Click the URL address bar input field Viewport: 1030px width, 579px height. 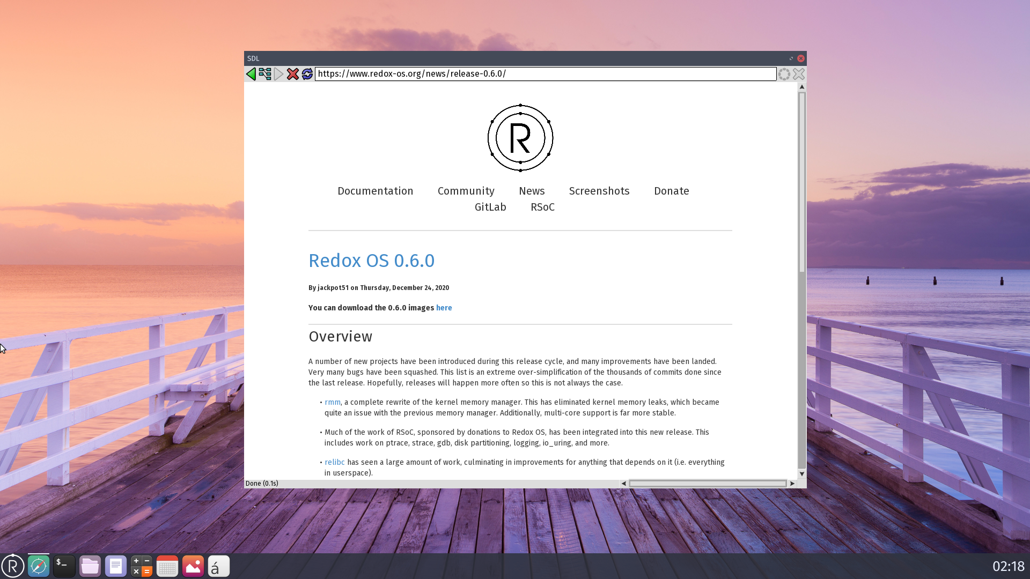545,73
